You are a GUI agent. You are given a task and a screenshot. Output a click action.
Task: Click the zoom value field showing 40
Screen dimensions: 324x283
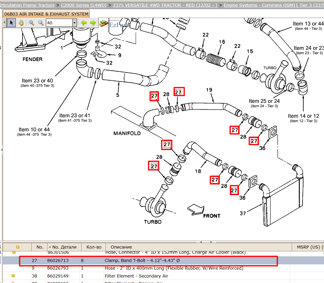[59, 23]
